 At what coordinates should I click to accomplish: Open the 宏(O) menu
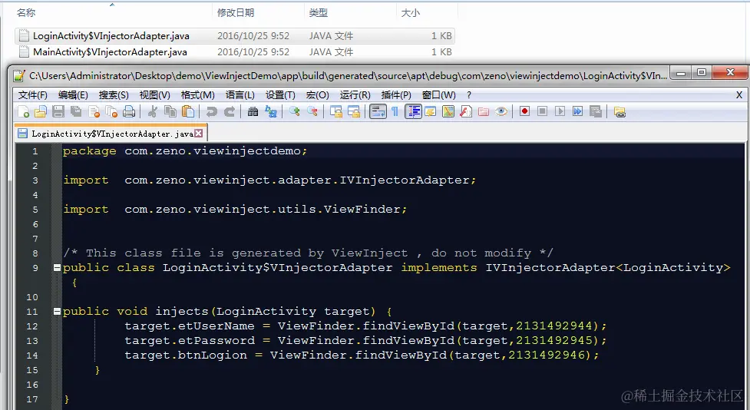[318, 95]
